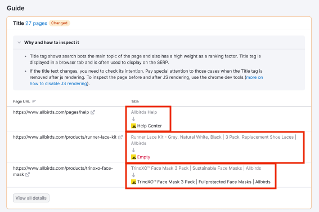The image size is (319, 212).
Task: Click JS badge beside Help Center title
Action: point(134,126)
